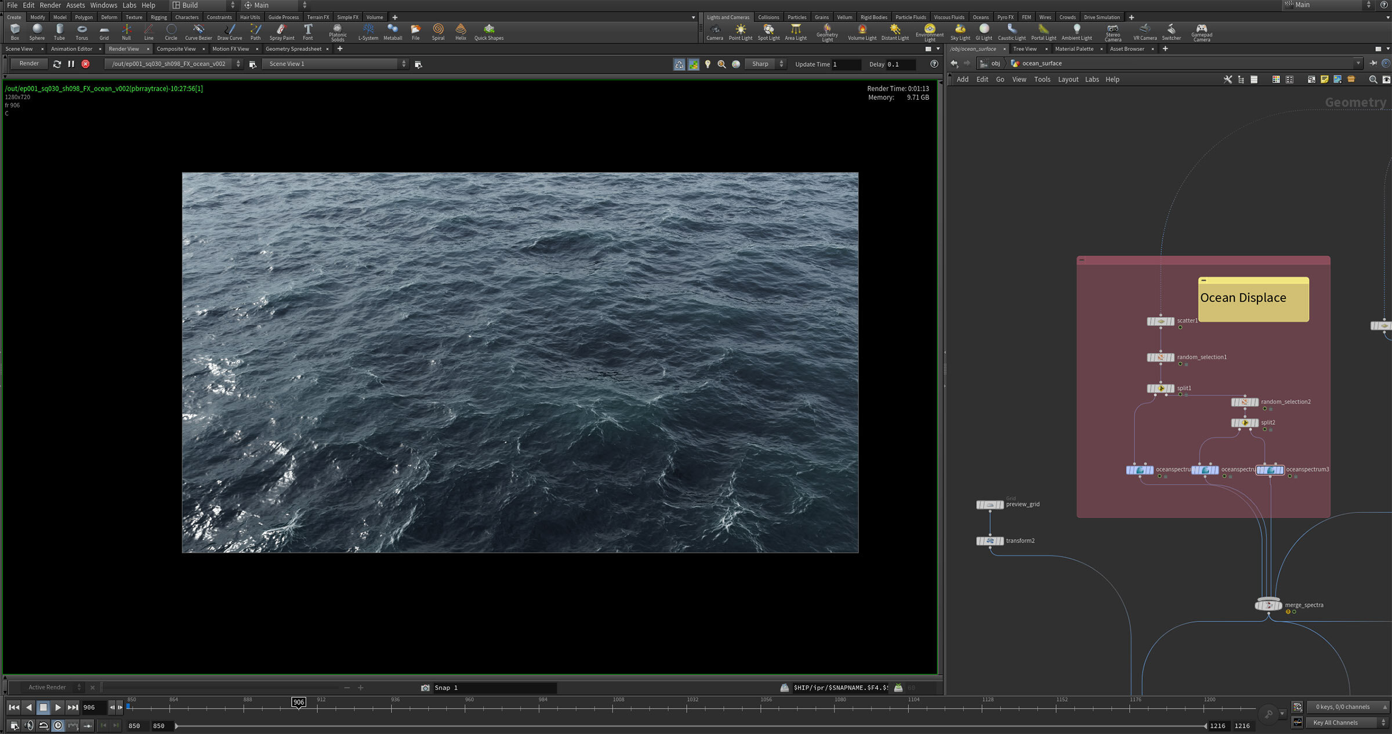Click the merge_spectra node

pyautogui.click(x=1268, y=605)
